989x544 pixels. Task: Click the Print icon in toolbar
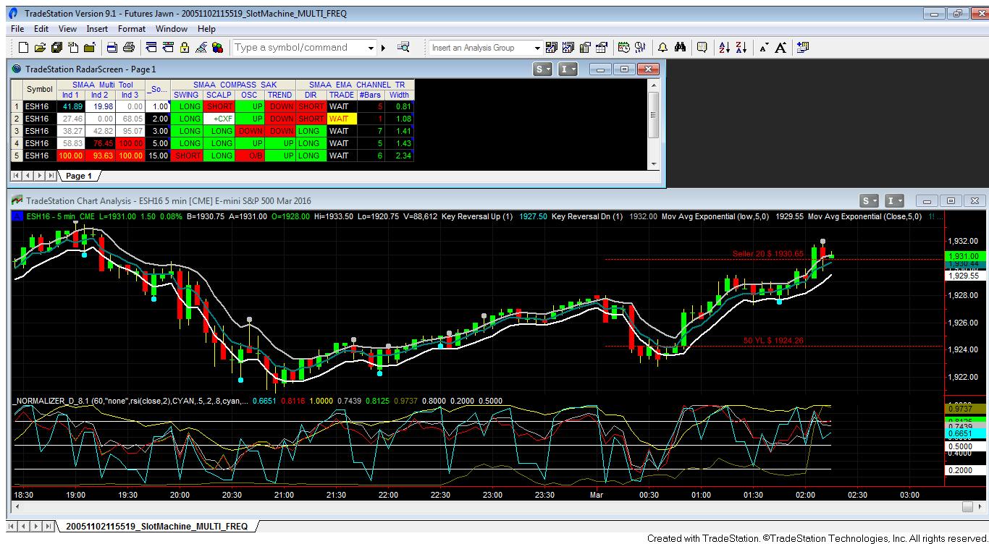point(129,48)
